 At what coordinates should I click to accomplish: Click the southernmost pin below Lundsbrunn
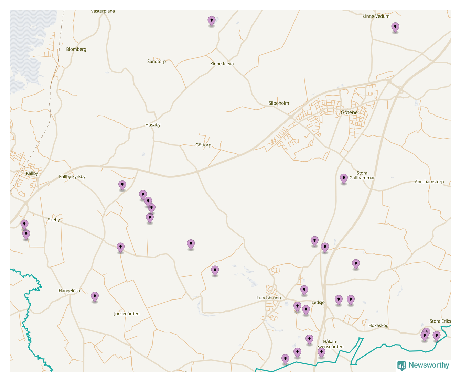click(285, 359)
